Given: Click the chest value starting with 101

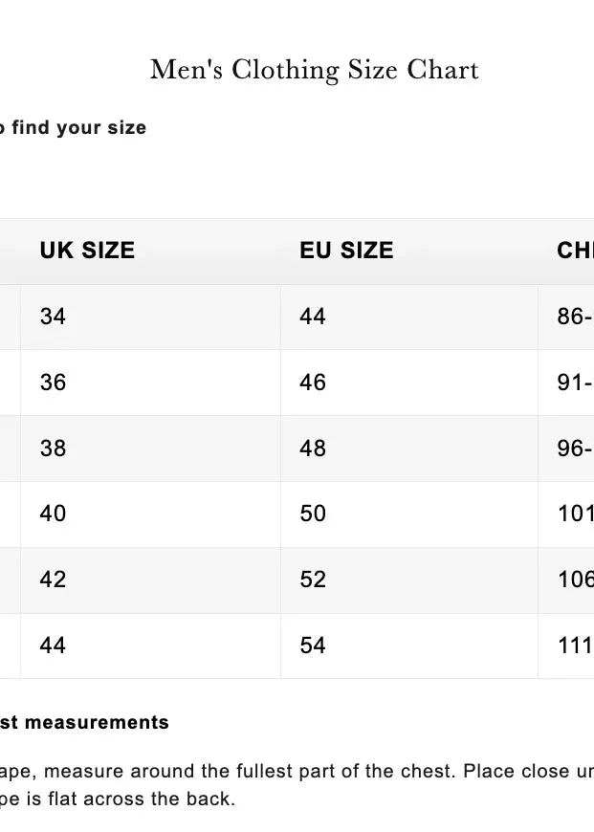Looking at the screenshot, I should [x=575, y=514].
